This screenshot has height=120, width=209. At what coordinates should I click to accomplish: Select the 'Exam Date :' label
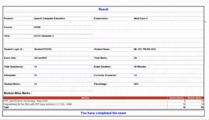coord(10,58)
